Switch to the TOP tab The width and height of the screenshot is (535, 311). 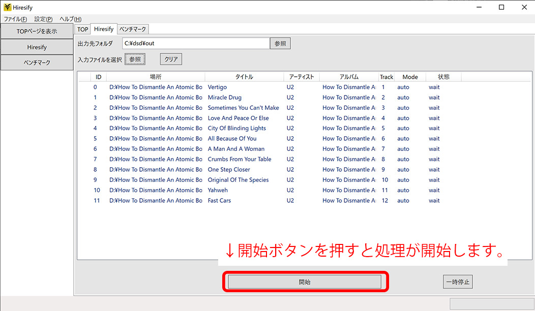coord(83,29)
